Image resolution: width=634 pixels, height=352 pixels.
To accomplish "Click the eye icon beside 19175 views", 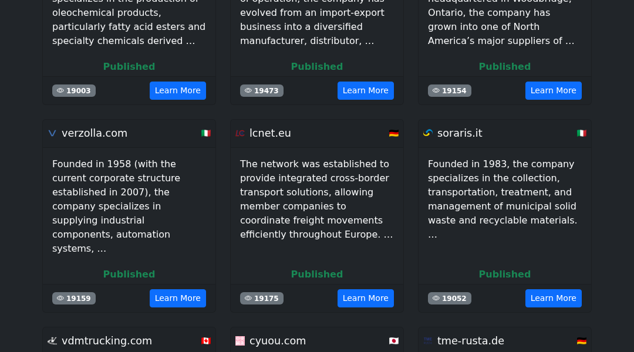I will point(248,298).
